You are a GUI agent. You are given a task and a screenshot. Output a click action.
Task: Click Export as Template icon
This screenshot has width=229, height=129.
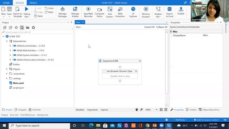(x=18, y=9)
